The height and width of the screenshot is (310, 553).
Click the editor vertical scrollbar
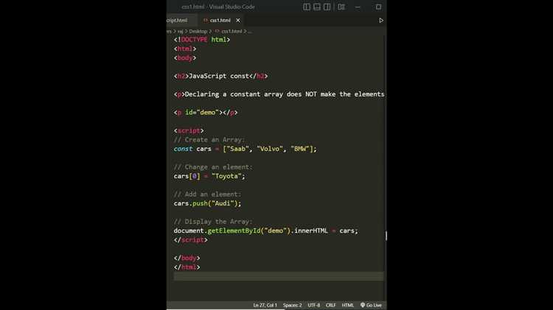tap(386, 236)
